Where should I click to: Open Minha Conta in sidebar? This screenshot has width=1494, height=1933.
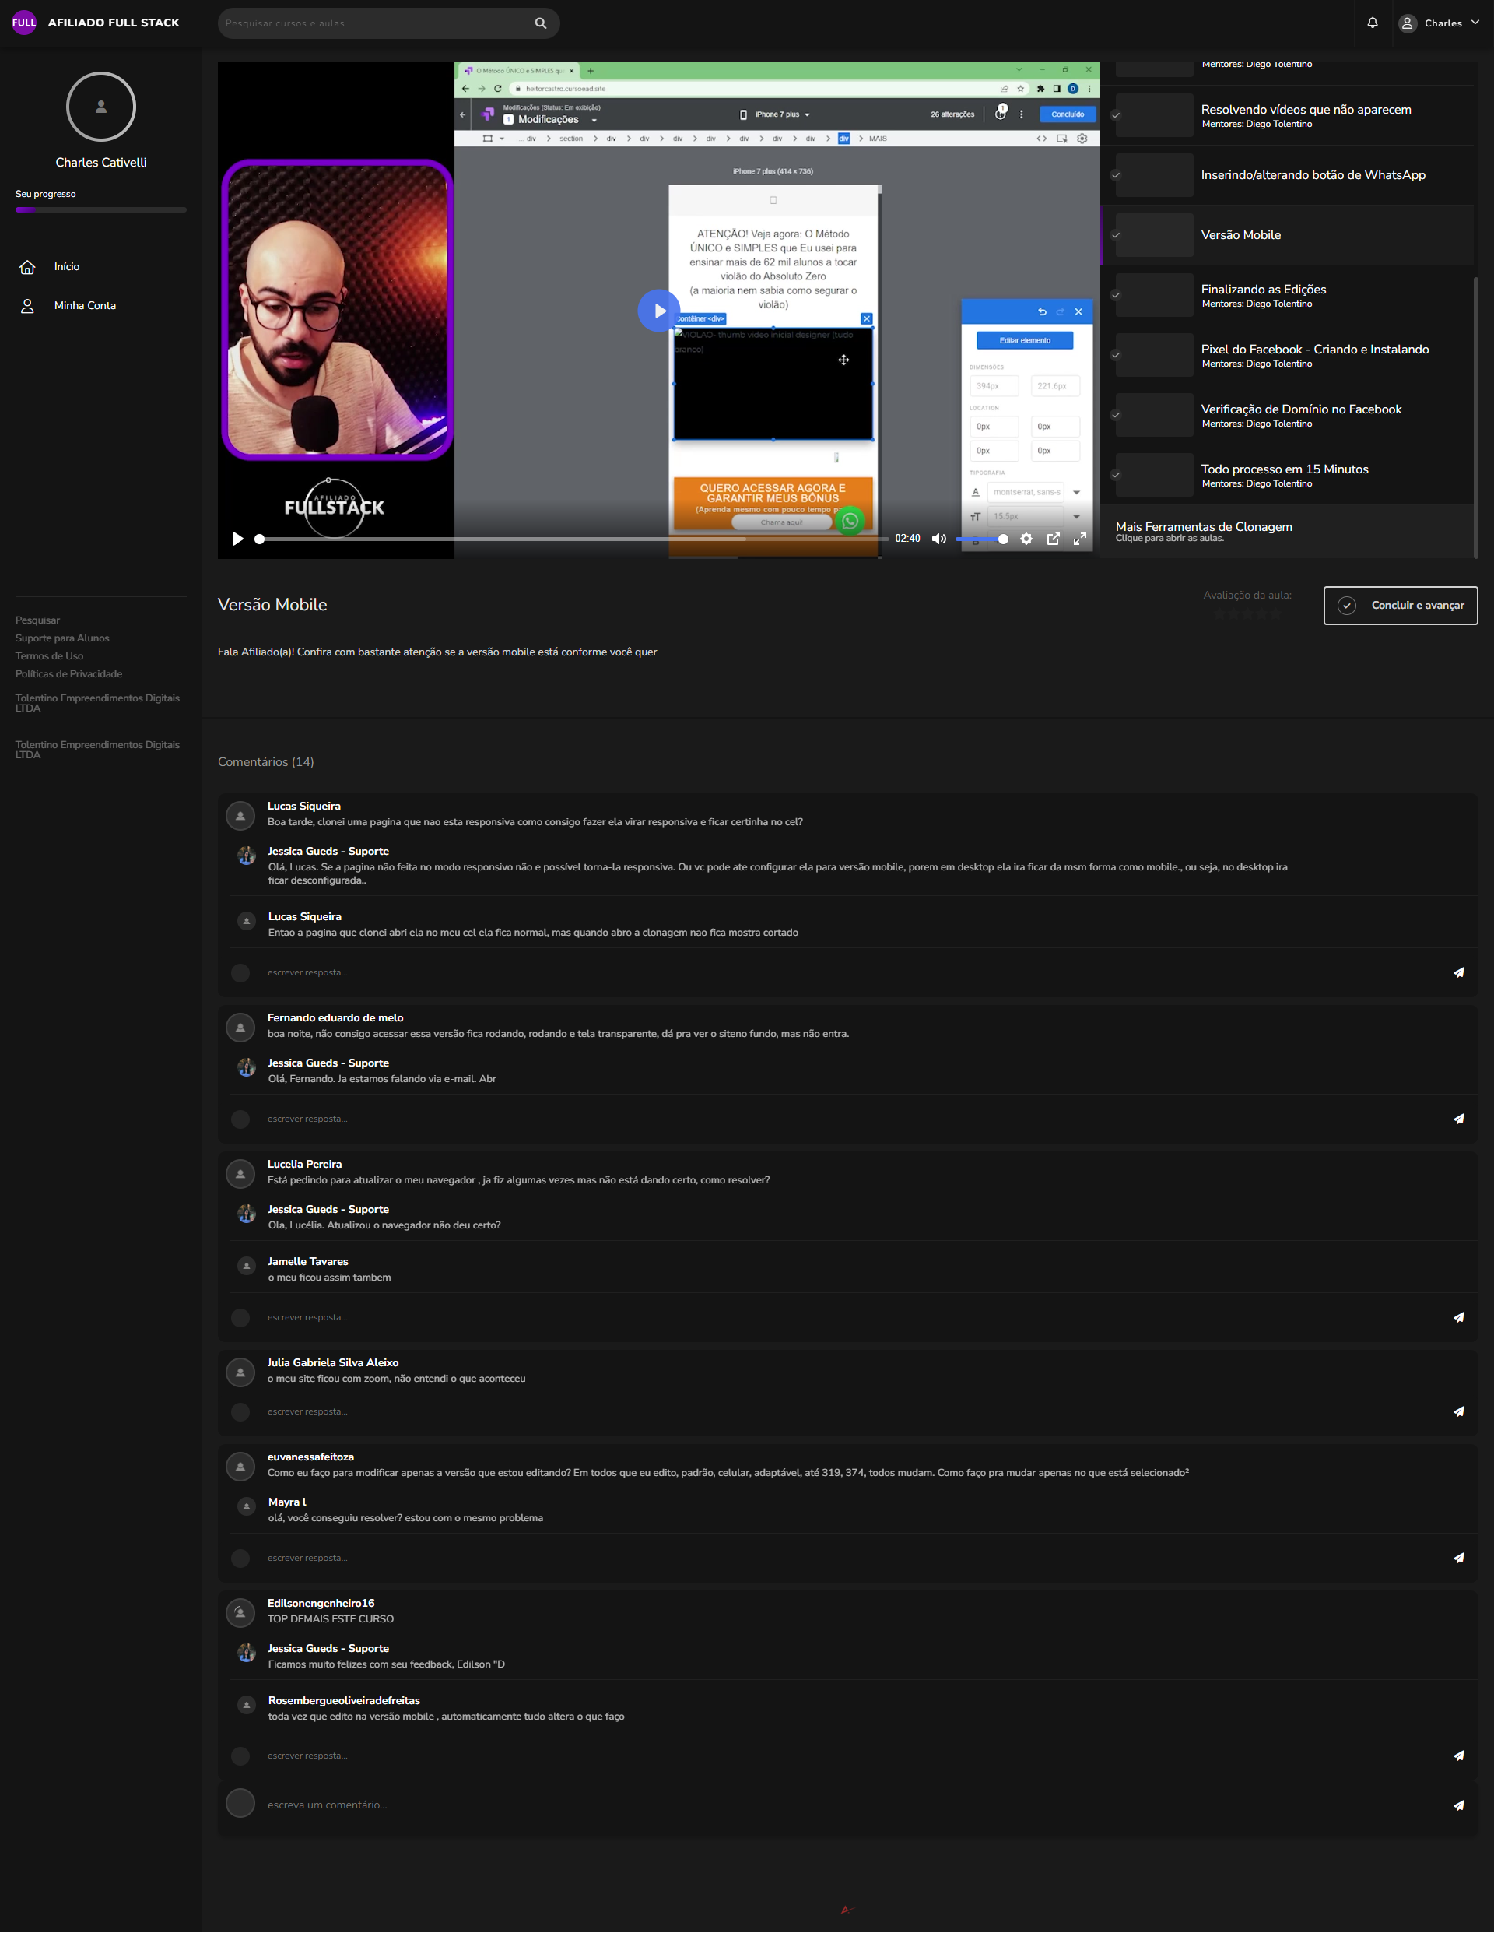(84, 305)
